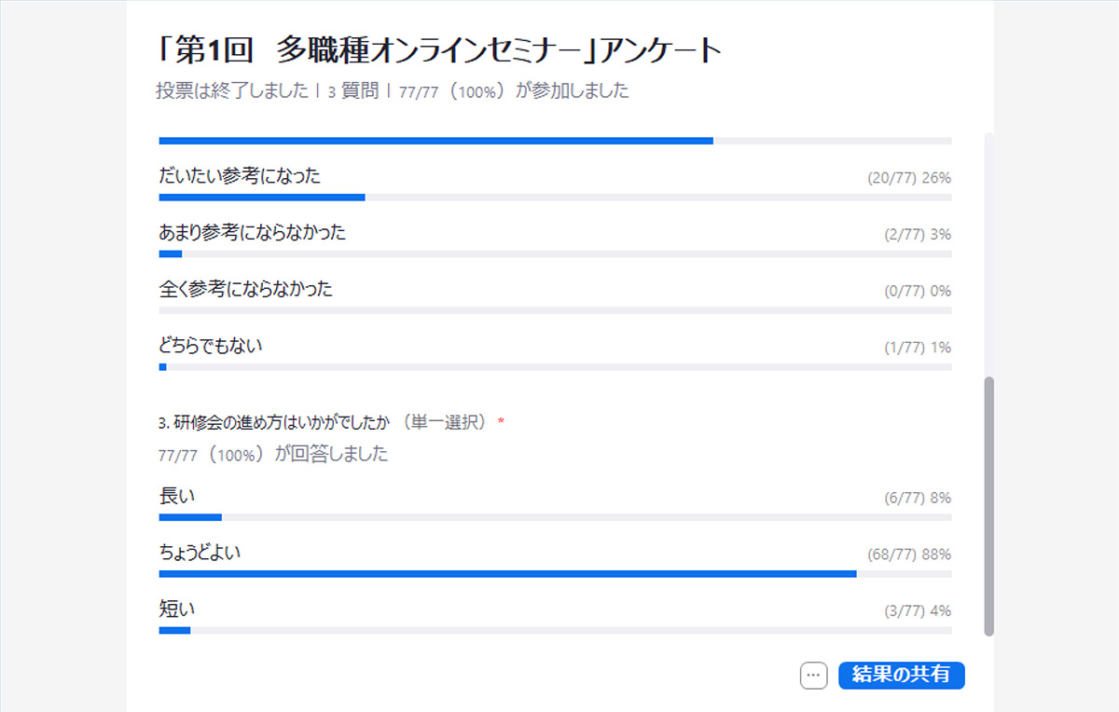Click the 全く参考にならなかった answer label
The width and height of the screenshot is (1119, 712).
tap(245, 289)
